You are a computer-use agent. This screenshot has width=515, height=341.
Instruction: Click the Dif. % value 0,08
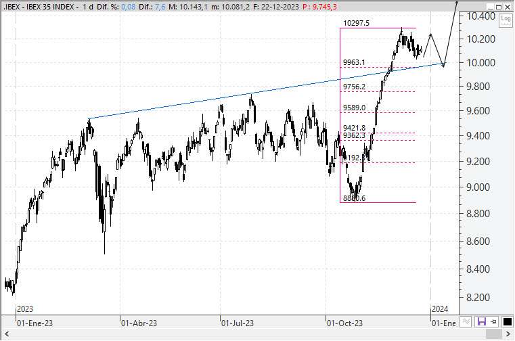pos(128,7)
